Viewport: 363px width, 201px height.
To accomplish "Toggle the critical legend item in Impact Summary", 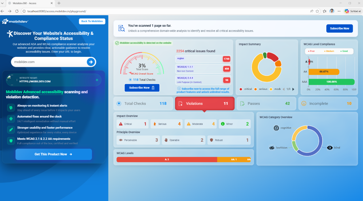I will [x=246, y=89].
